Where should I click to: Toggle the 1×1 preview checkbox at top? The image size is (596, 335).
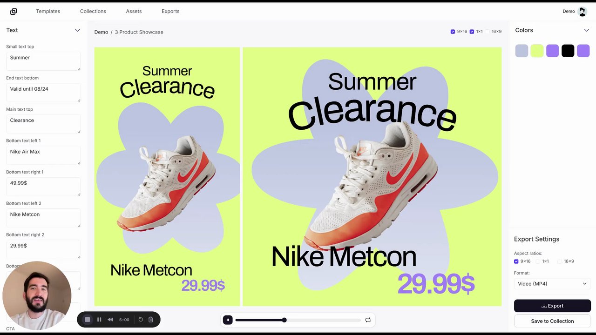(472, 32)
